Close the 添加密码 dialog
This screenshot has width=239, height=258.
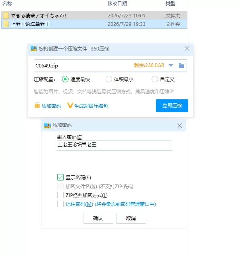(180, 126)
